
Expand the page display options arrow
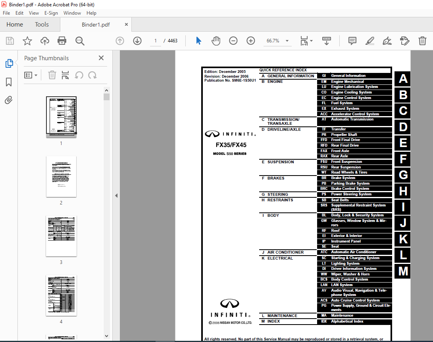point(312,41)
